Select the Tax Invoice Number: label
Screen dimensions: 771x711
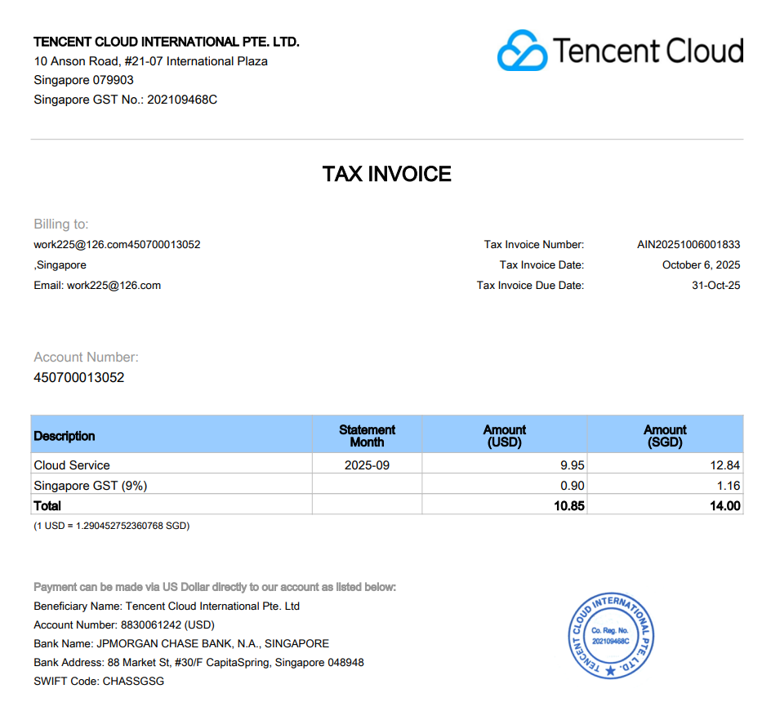tap(534, 245)
